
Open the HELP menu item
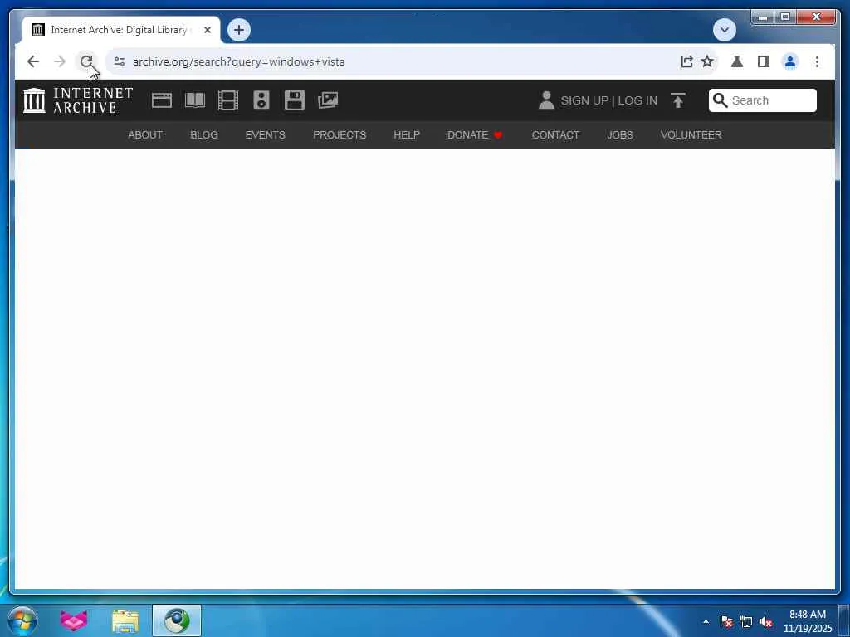(x=407, y=135)
